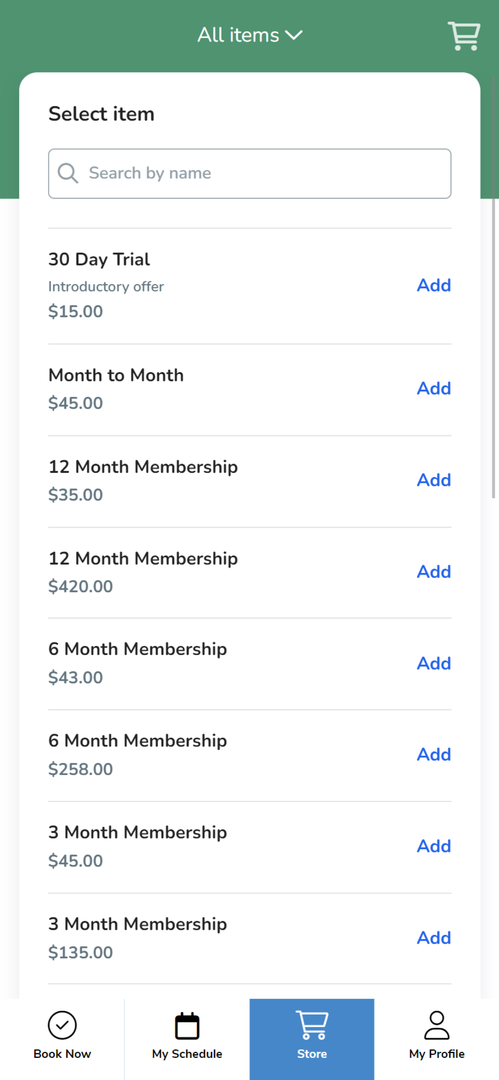Add the $45.00 3 Month Membership

434,846
